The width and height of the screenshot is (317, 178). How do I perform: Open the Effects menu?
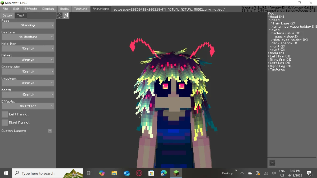tap(31, 9)
